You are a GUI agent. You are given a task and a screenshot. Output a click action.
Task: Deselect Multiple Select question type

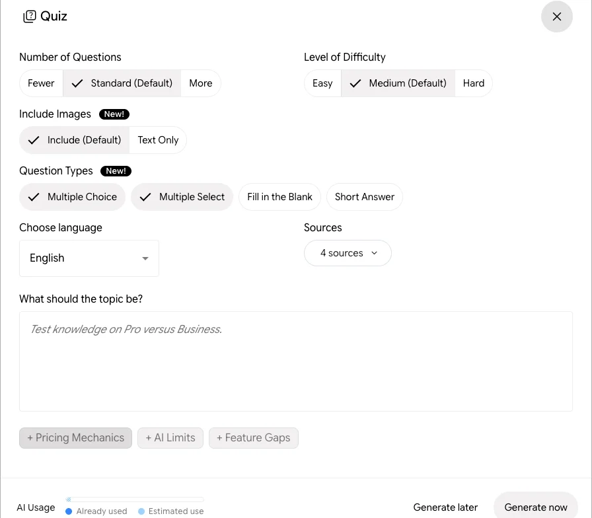pos(182,197)
